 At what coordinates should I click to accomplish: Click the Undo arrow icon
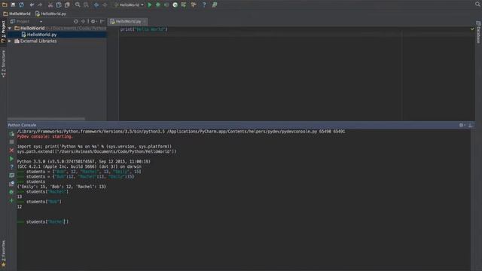32,5
